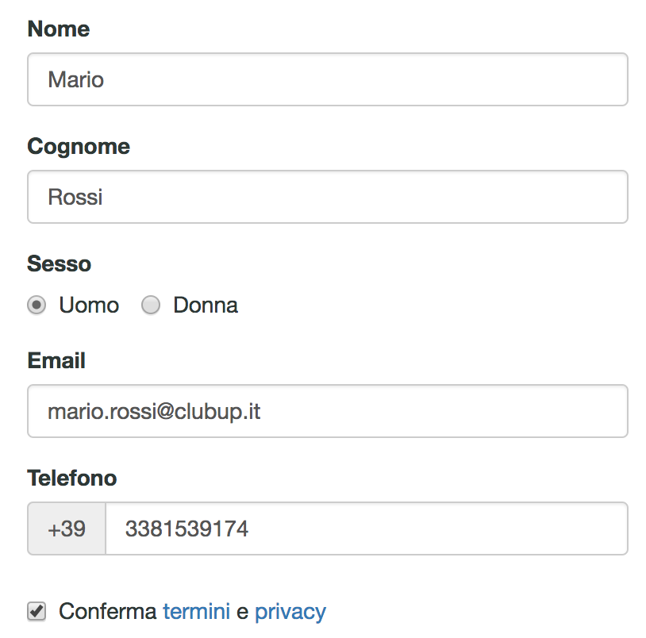This screenshot has width=646, height=638.
Task: Click the Nome field label
Action: click(58, 29)
